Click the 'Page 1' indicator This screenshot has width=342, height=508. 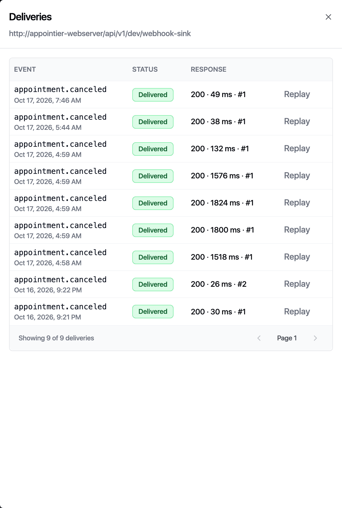287,338
